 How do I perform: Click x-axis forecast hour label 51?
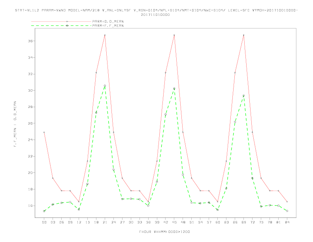[x=192, y=222]
